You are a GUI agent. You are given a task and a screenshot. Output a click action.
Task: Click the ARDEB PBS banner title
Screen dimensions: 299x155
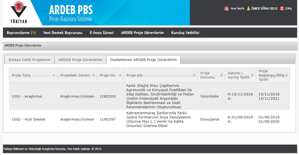tap(71, 10)
